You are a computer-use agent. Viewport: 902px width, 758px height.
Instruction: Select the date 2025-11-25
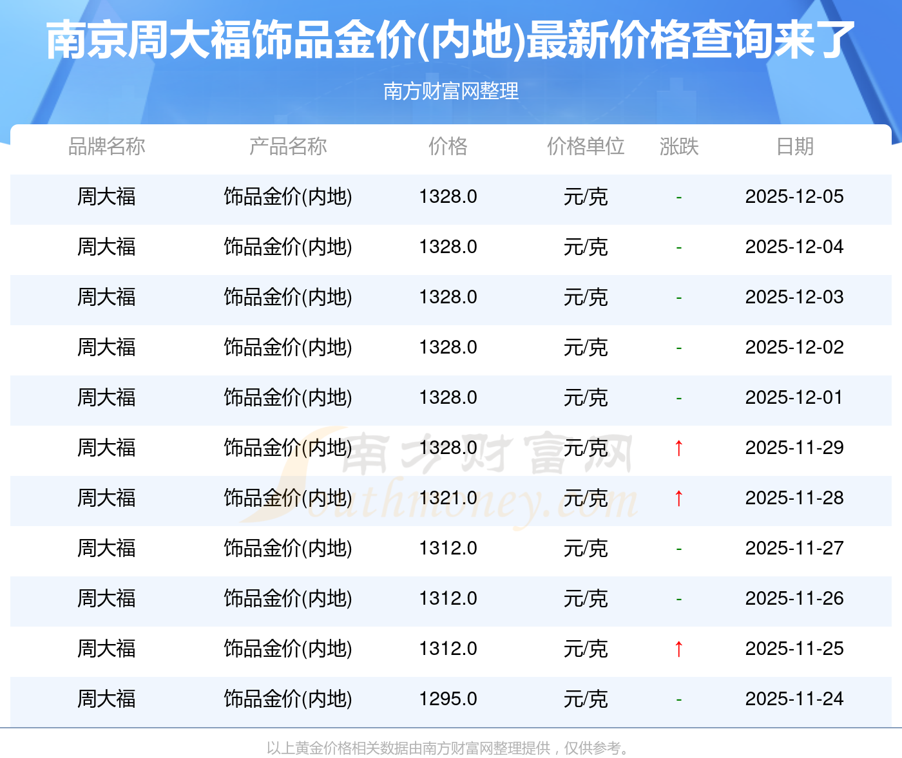[x=794, y=649]
